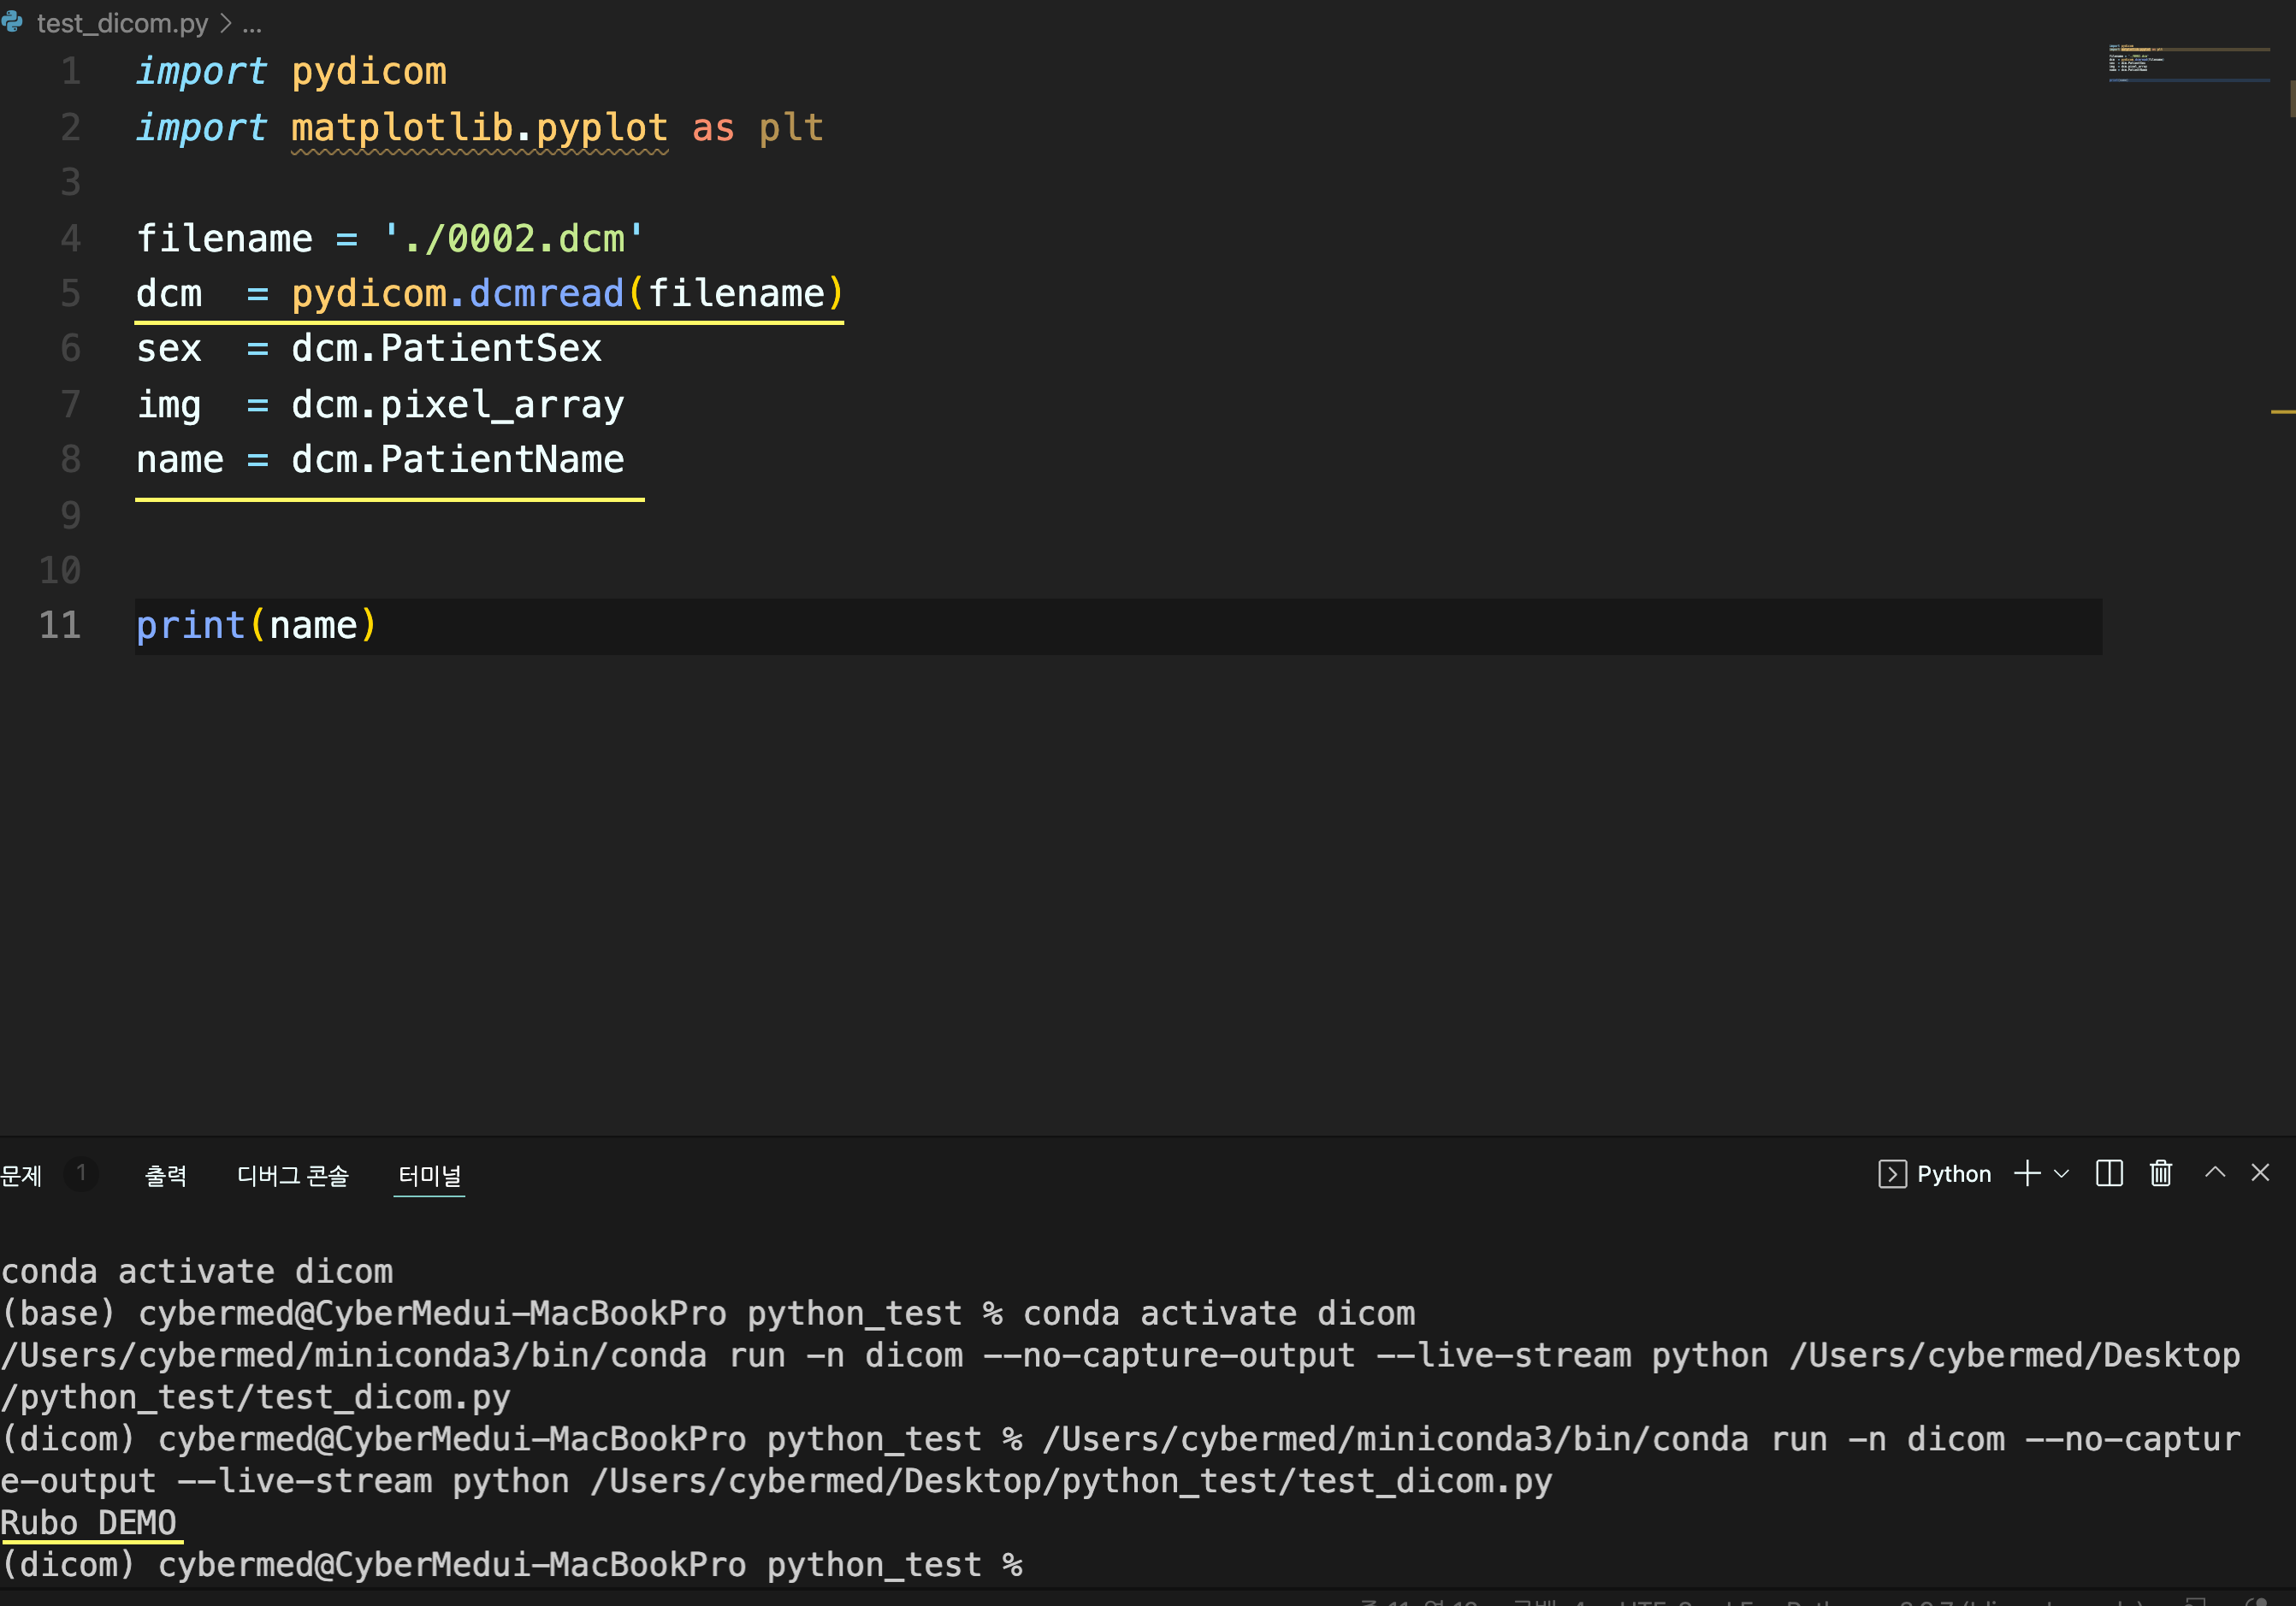Image resolution: width=2296 pixels, height=1606 pixels.
Task: Switch to the 출력 (Output) tab
Action: [166, 1175]
